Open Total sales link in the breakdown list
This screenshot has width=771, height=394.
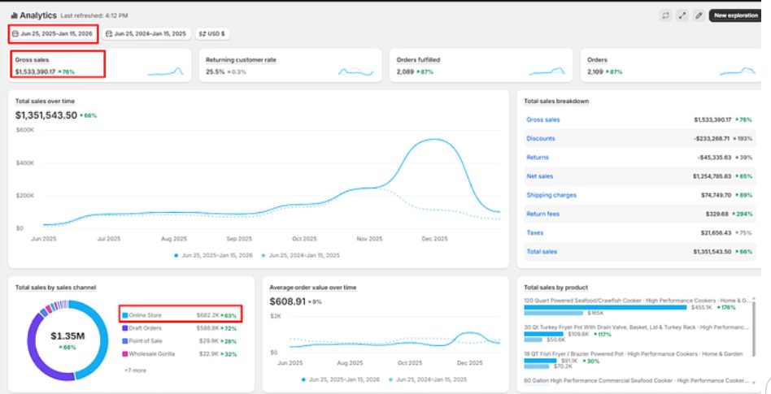pos(542,252)
